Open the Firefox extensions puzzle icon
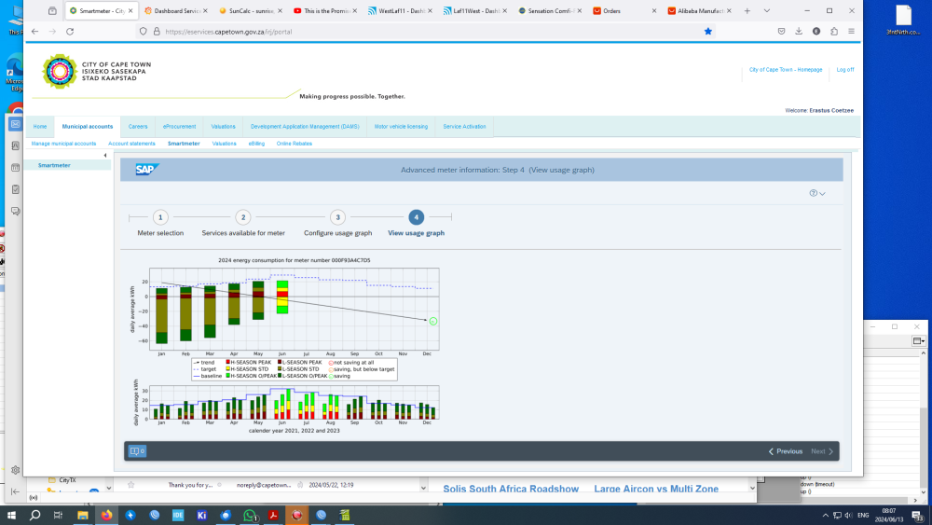932x525 pixels. click(834, 32)
